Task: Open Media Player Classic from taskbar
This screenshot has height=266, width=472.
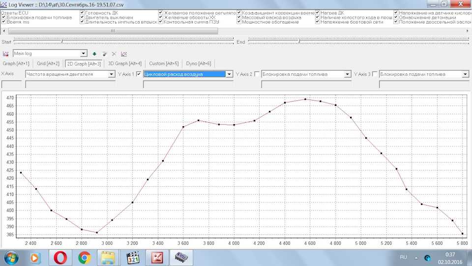Action: pyautogui.click(x=133, y=257)
